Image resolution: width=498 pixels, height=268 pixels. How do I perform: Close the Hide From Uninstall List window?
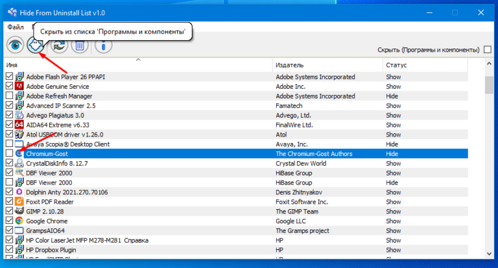tap(481, 13)
